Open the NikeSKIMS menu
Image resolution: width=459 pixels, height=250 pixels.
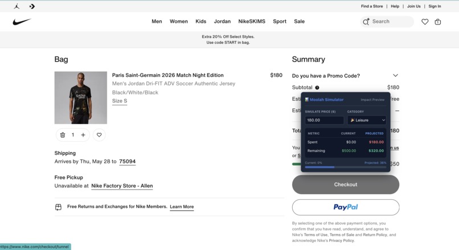[x=252, y=22]
